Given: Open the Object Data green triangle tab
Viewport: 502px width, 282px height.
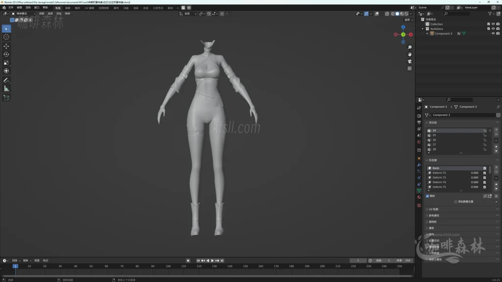Looking at the screenshot, I should click(419, 191).
